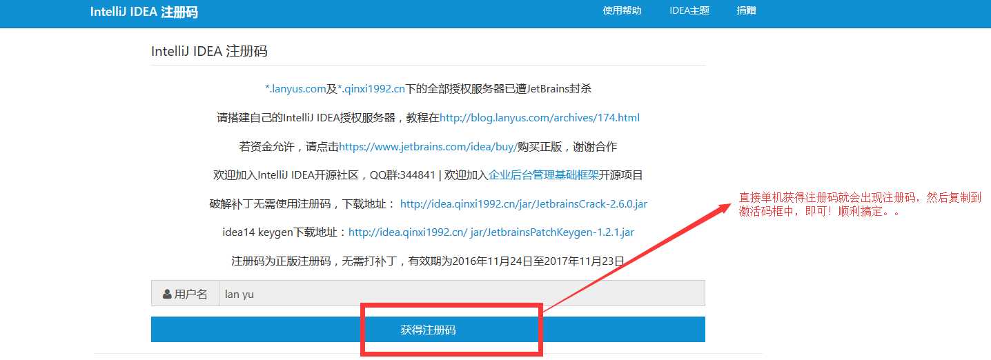This screenshot has width=991, height=360.
Task: Click the QQ群:344841 text
Action: 402,175
